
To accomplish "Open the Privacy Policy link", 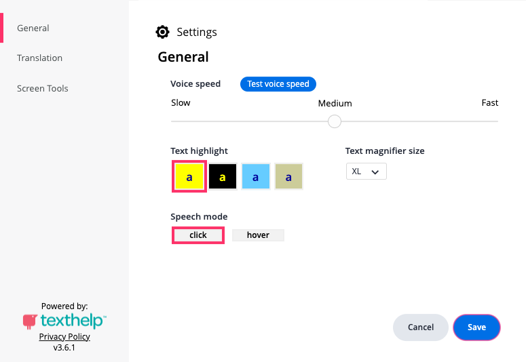I will point(64,337).
